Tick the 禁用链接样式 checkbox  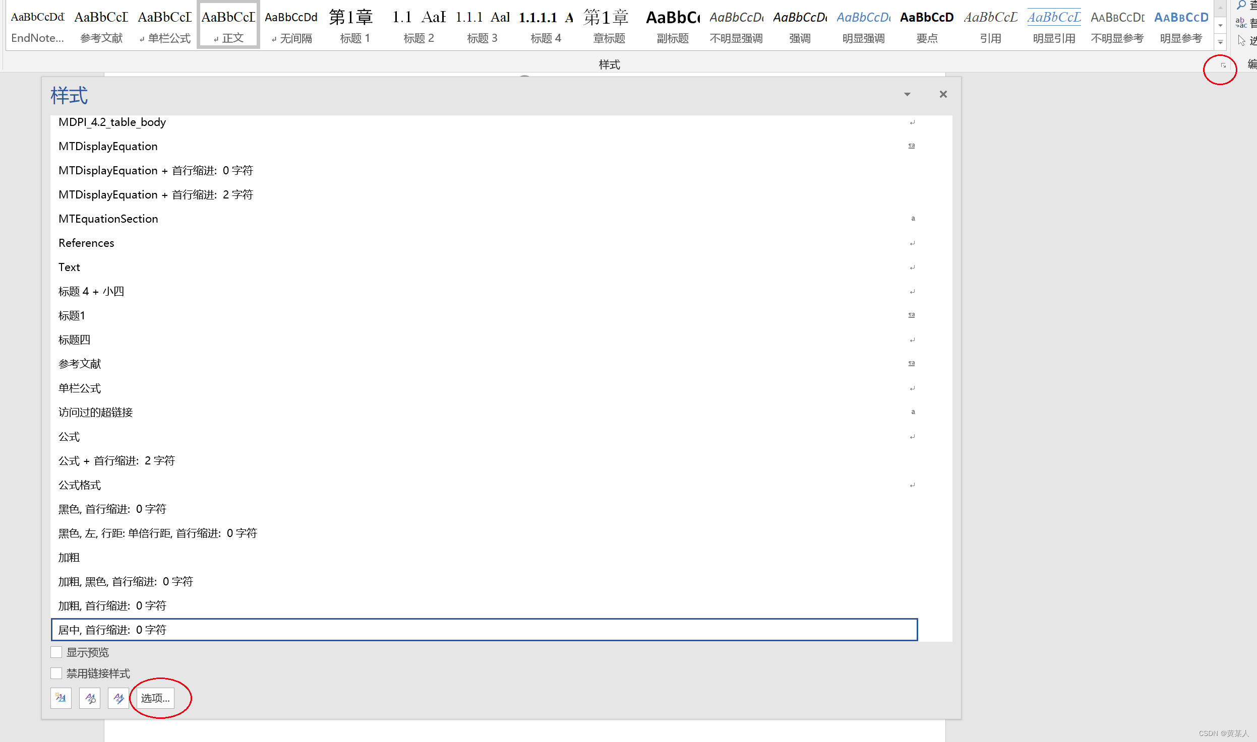[x=56, y=673]
